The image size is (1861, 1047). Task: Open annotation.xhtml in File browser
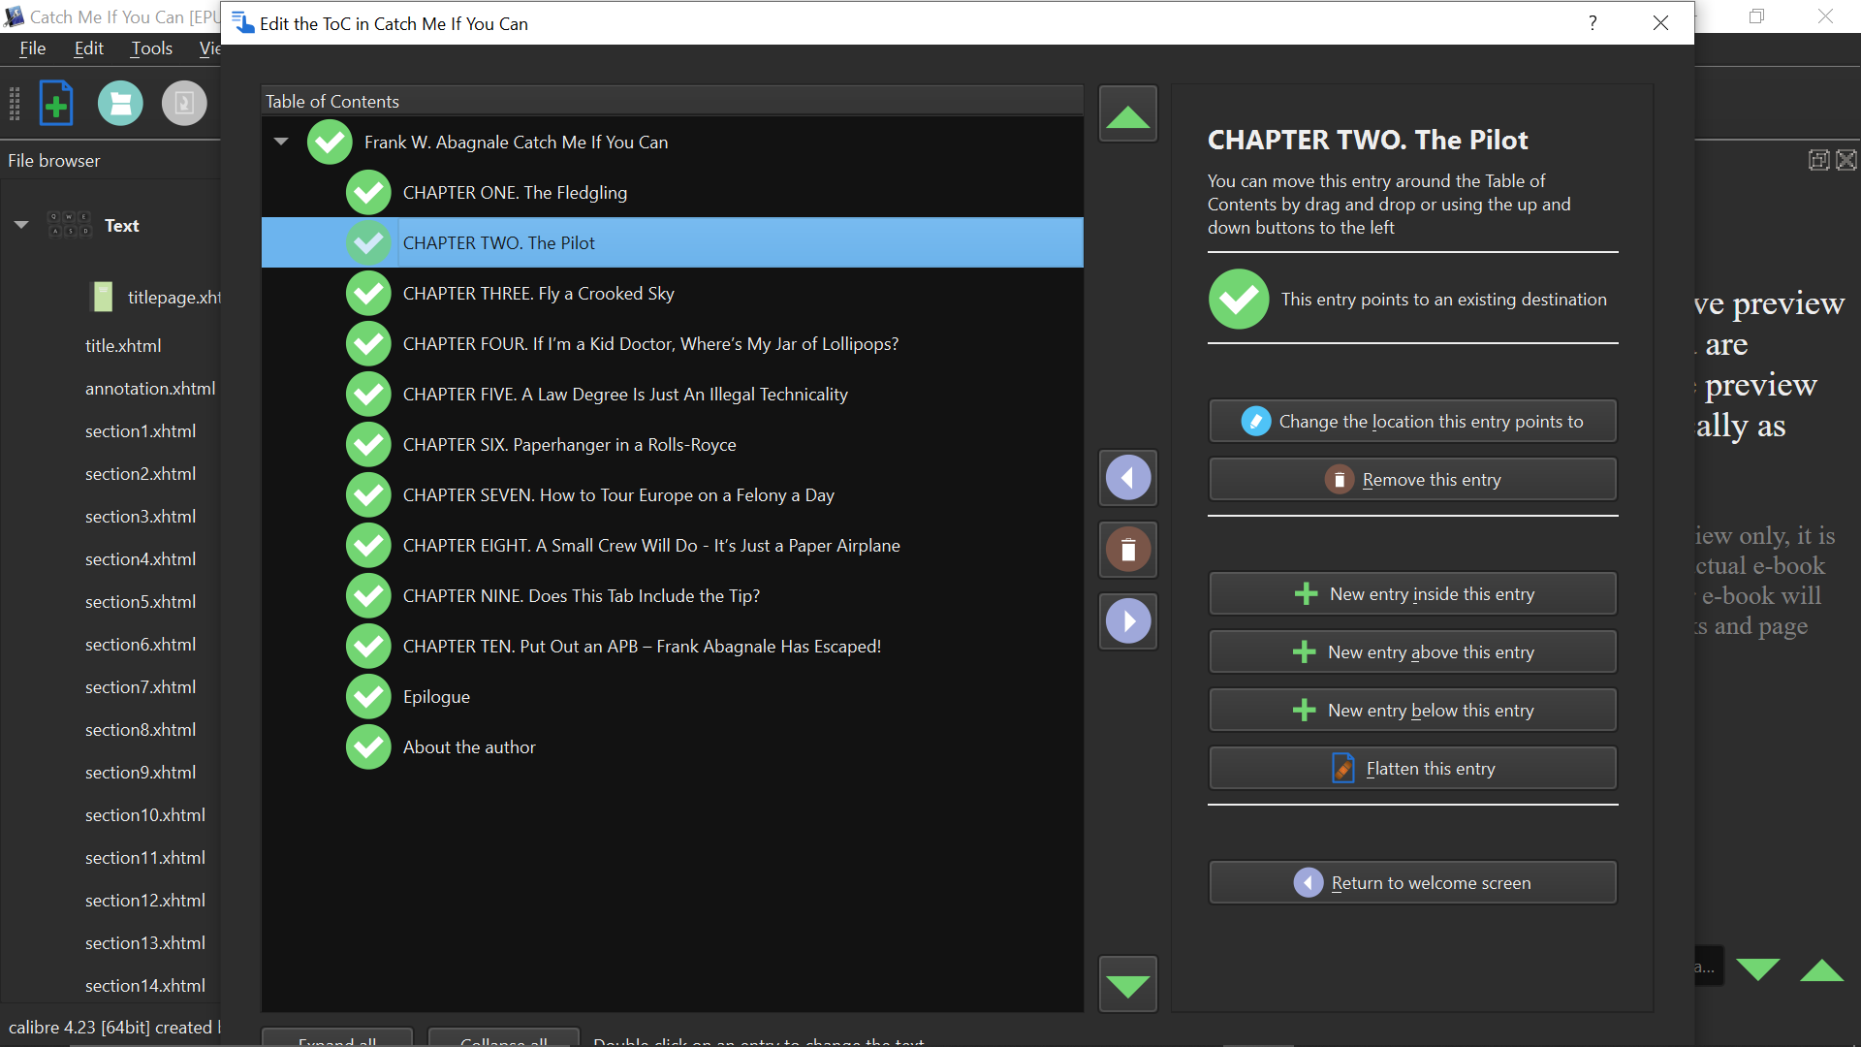pyautogui.click(x=150, y=388)
